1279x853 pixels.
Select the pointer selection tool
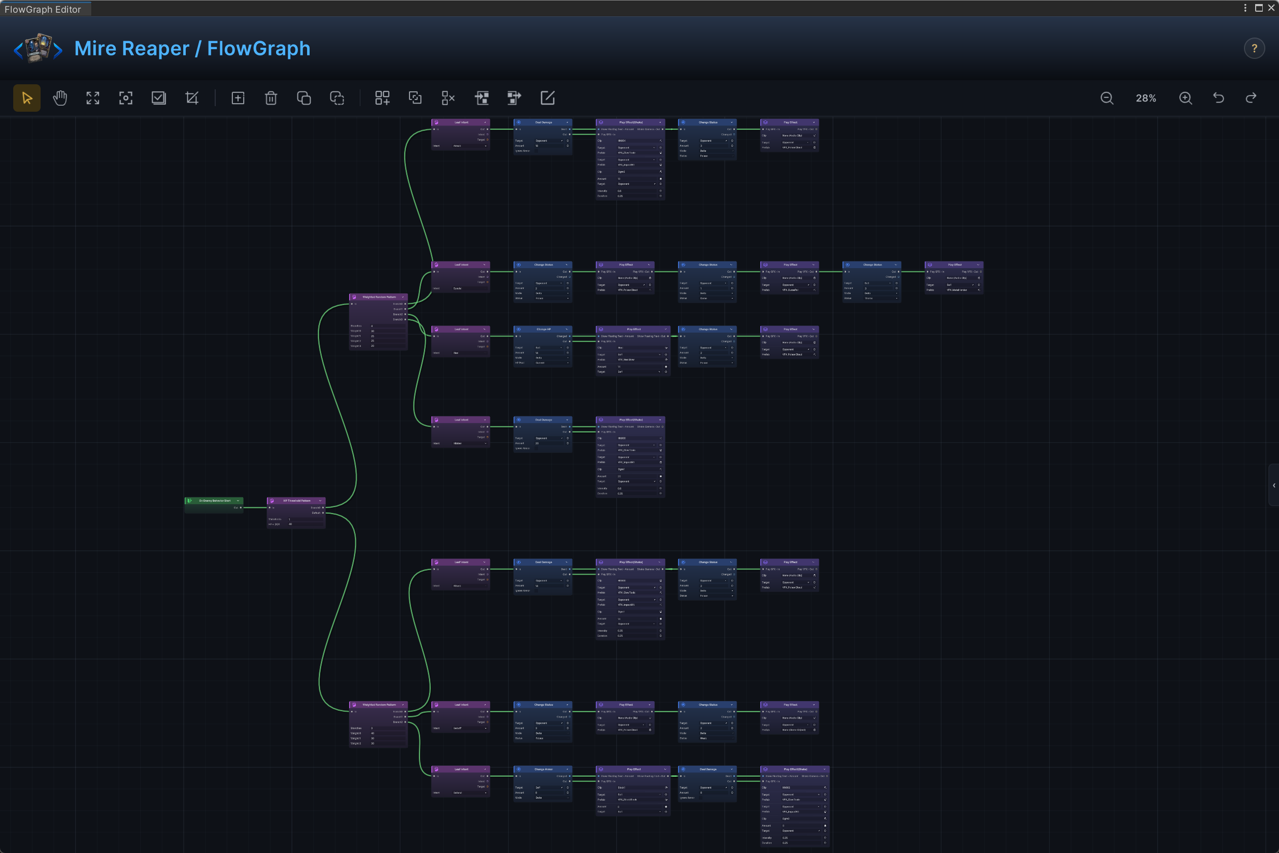(26, 98)
